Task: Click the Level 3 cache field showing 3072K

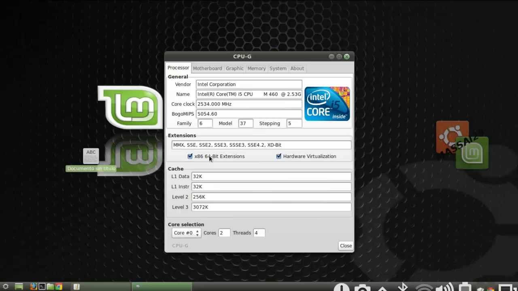Action: 271,207
